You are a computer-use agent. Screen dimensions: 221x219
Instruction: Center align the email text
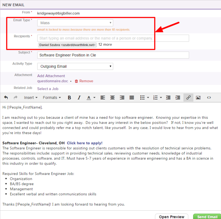tap(113, 98)
